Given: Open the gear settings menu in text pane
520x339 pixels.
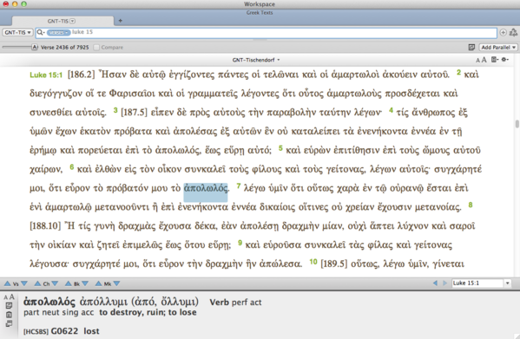Looking at the screenshot, I should tap(505, 60).
